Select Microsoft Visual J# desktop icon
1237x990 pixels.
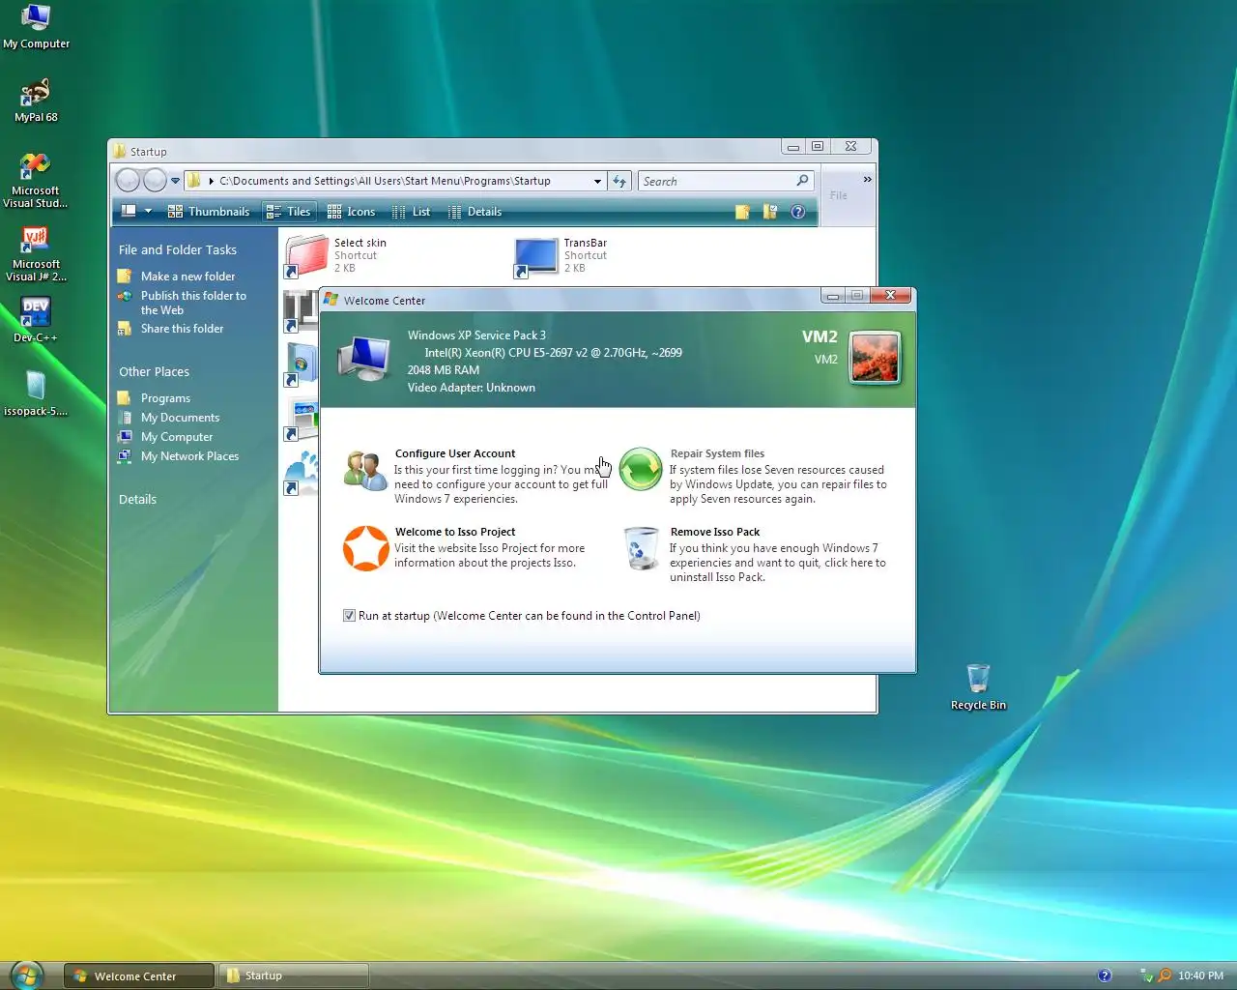pos(36,254)
